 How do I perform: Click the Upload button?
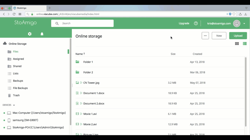point(238,36)
